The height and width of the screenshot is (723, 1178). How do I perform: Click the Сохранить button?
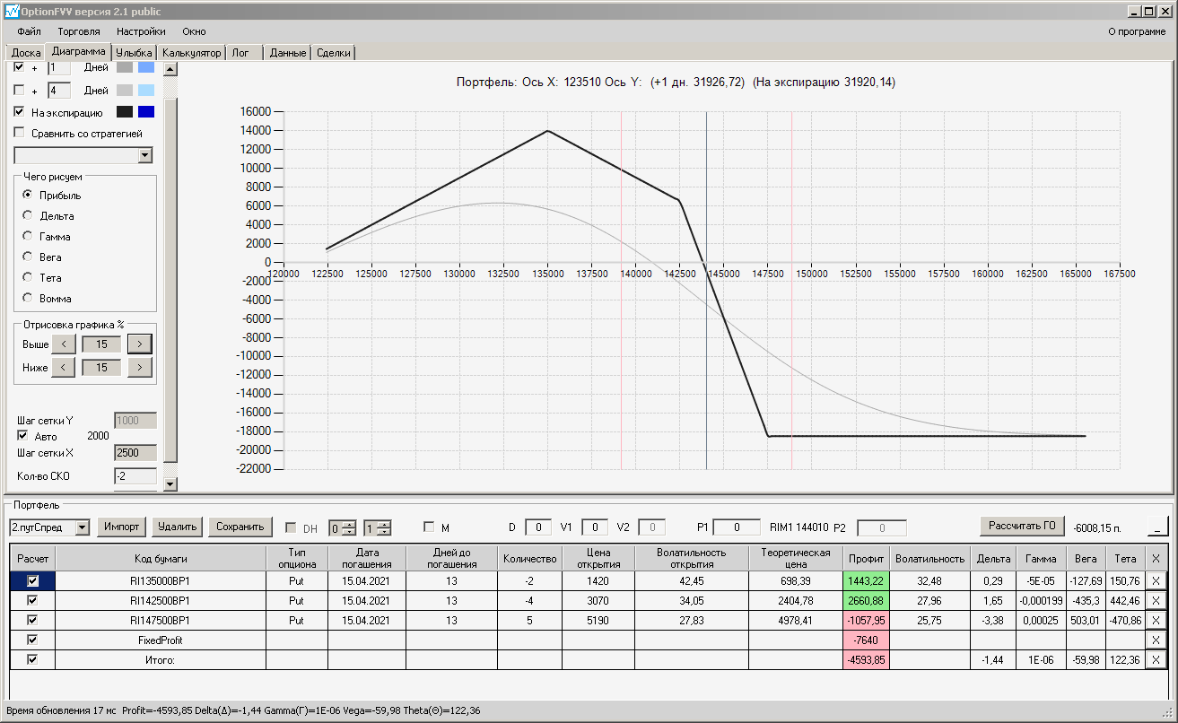[240, 527]
